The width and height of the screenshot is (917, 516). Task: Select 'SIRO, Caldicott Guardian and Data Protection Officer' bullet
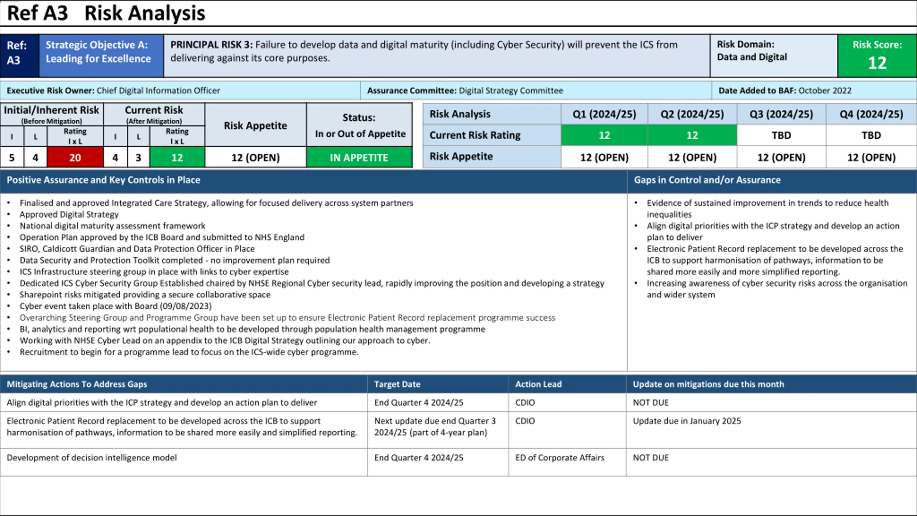click(x=137, y=249)
